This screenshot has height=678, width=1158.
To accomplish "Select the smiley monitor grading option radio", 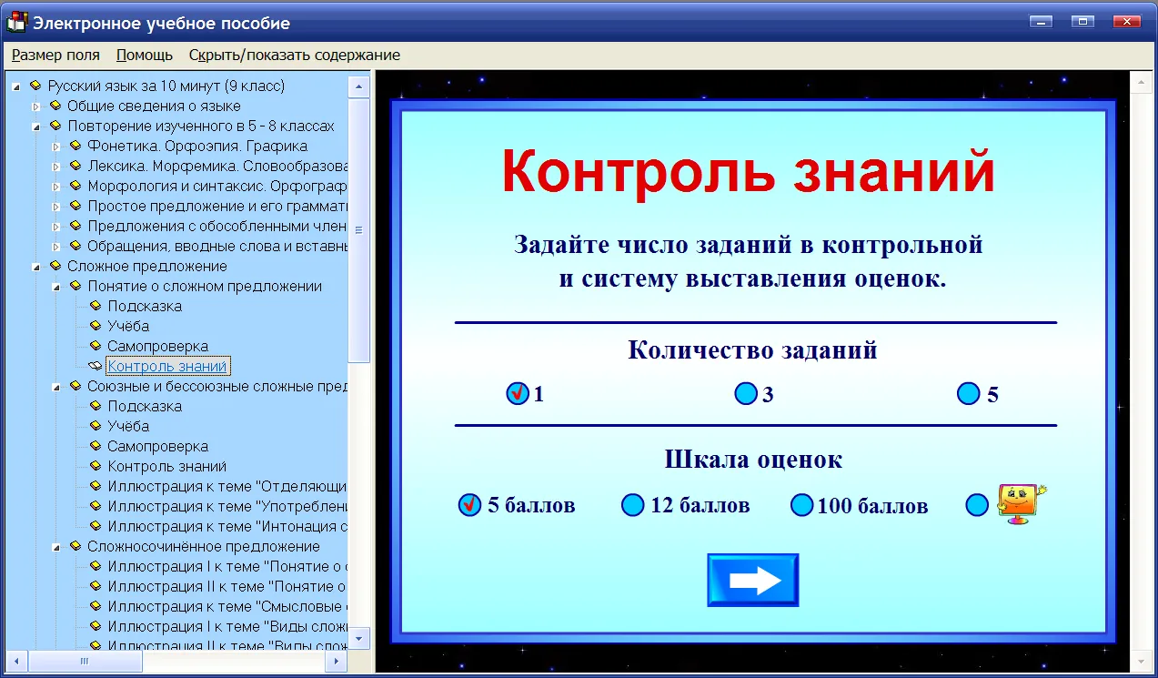I will [x=977, y=505].
